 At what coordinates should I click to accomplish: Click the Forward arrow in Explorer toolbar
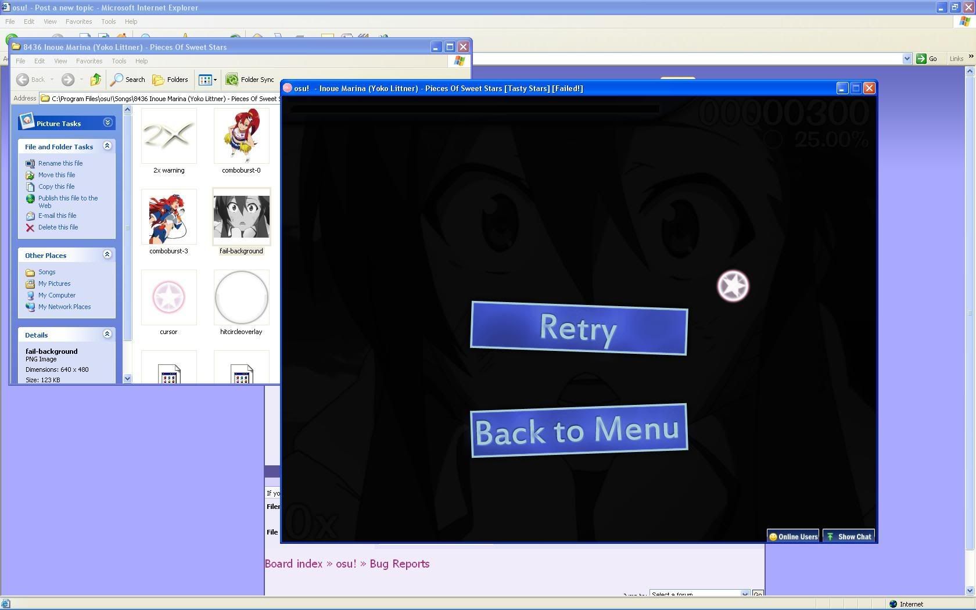[68, 80]
